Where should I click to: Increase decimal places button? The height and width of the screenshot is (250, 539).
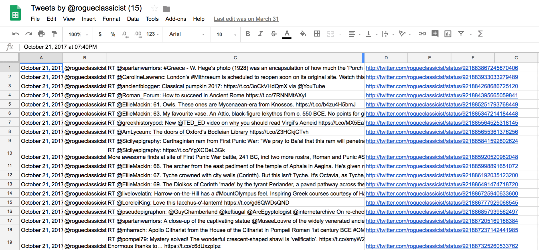[138, 34]
